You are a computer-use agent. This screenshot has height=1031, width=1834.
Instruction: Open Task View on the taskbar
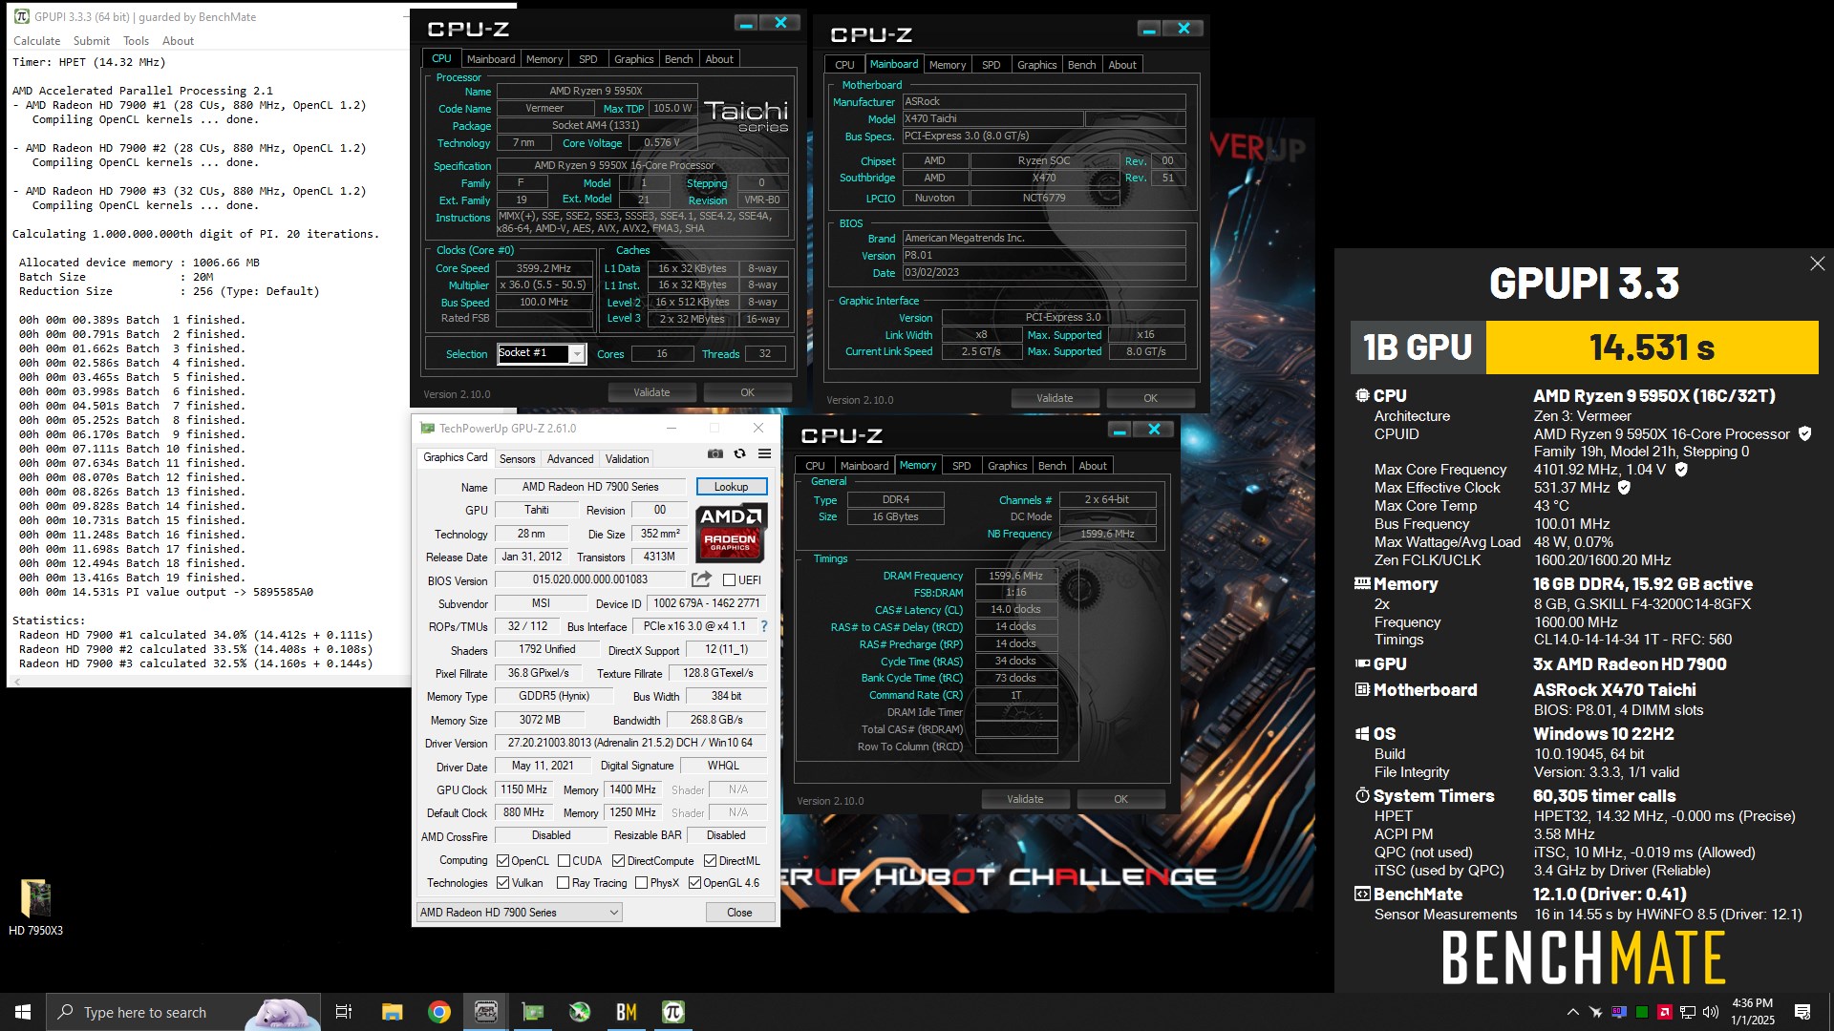click(x=344, y=1012)
